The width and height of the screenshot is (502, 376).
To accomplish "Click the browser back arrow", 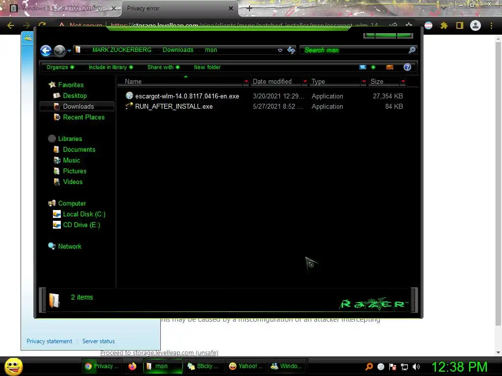I will pyautogui.click(x=11, y=25).
